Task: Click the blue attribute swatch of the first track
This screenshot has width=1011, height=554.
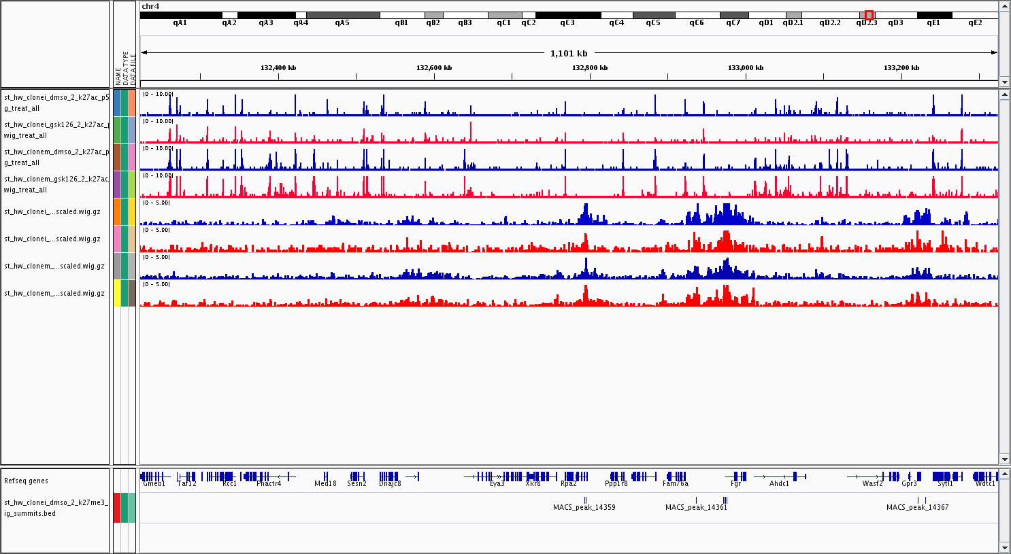Action: coord(117,103)
